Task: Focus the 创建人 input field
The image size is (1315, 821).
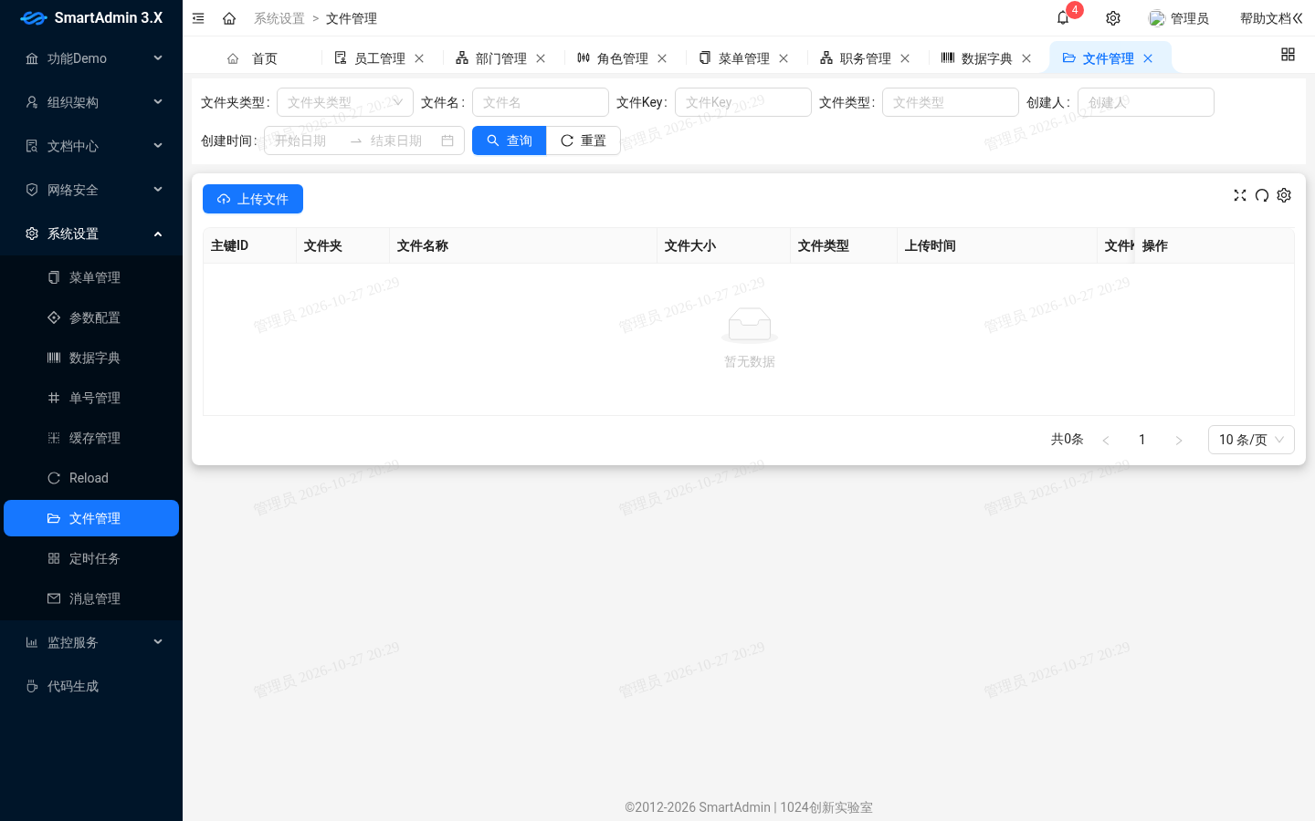Action: pyautogui.click(x=1146, y=102)
